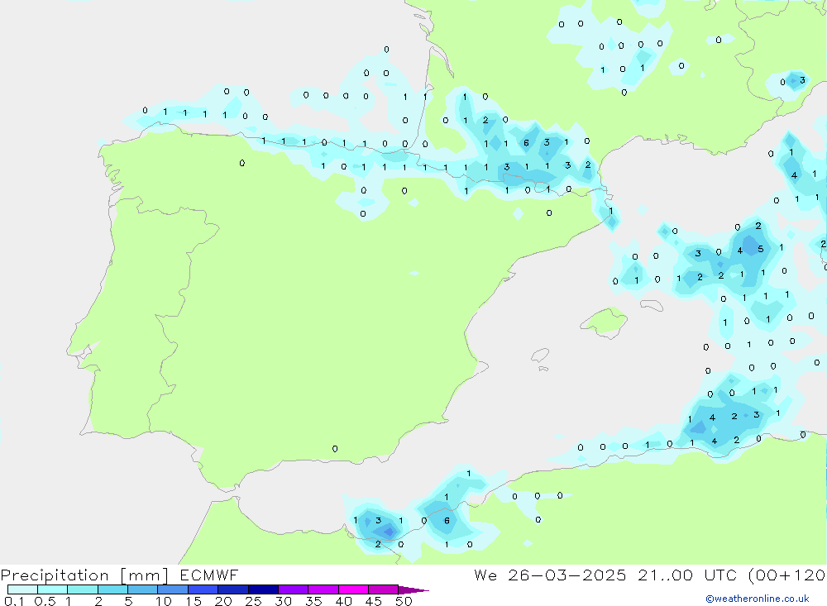Click the legend label '50'
The width and height of the screenshot is (827, 606).
(x=404, y=601)
